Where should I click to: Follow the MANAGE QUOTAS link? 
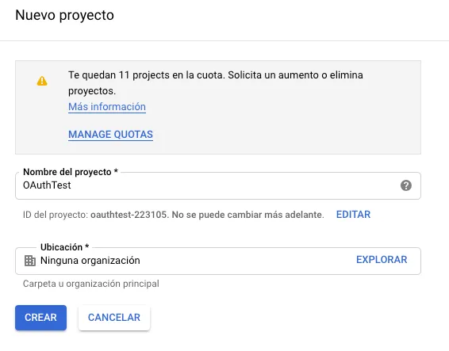click(110, 134)
